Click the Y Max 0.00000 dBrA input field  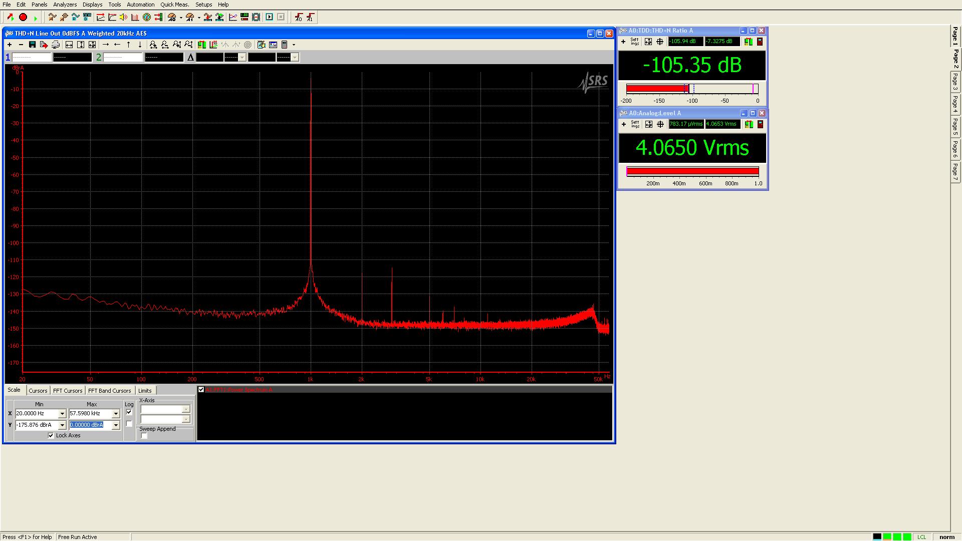coord(90,425)
